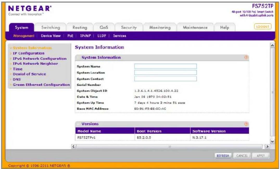Click the Software Version column header
Viewport: 280px width, 169px height.
[220, 131]
